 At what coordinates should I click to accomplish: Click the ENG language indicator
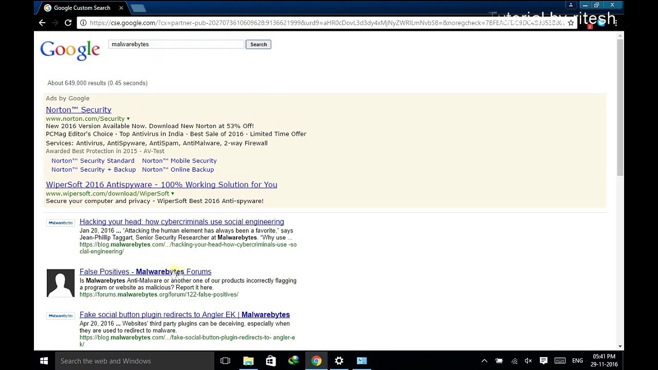click(577, 361)
